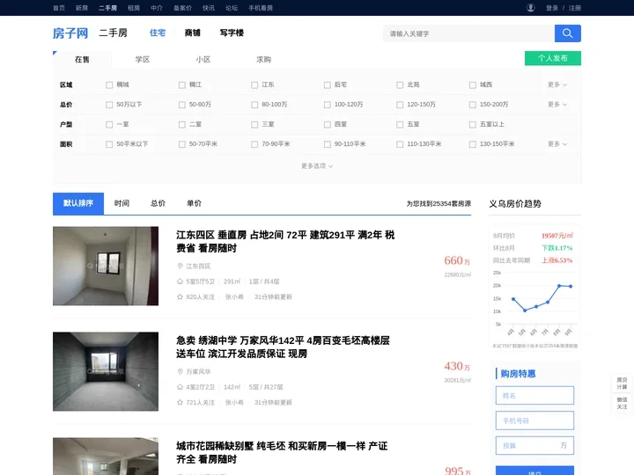
Task: Click the highest point on price trend chart
Action: (559, 286)
